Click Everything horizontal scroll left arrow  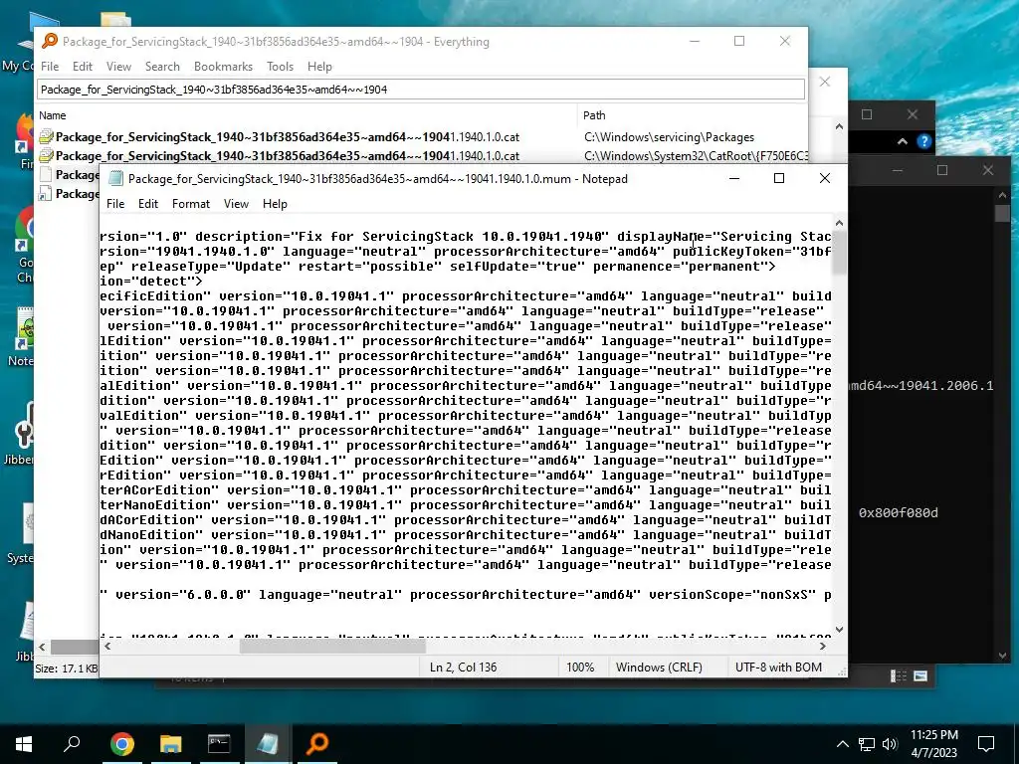pyautogui.click(x=42, y=647)
